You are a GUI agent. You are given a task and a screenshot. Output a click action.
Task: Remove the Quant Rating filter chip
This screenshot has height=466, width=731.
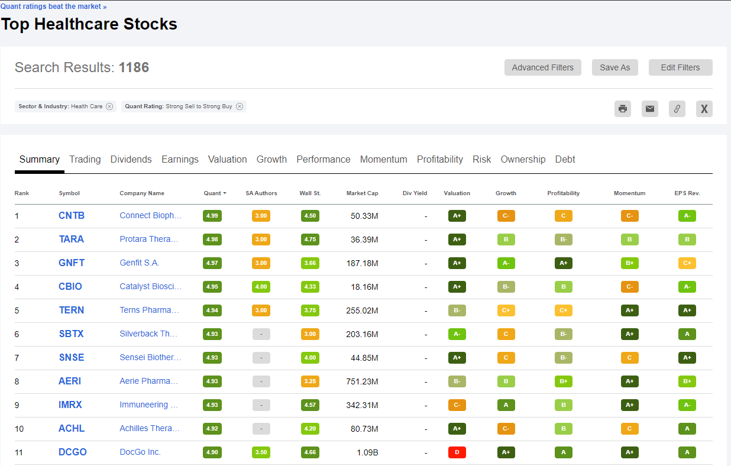point(240,106)
